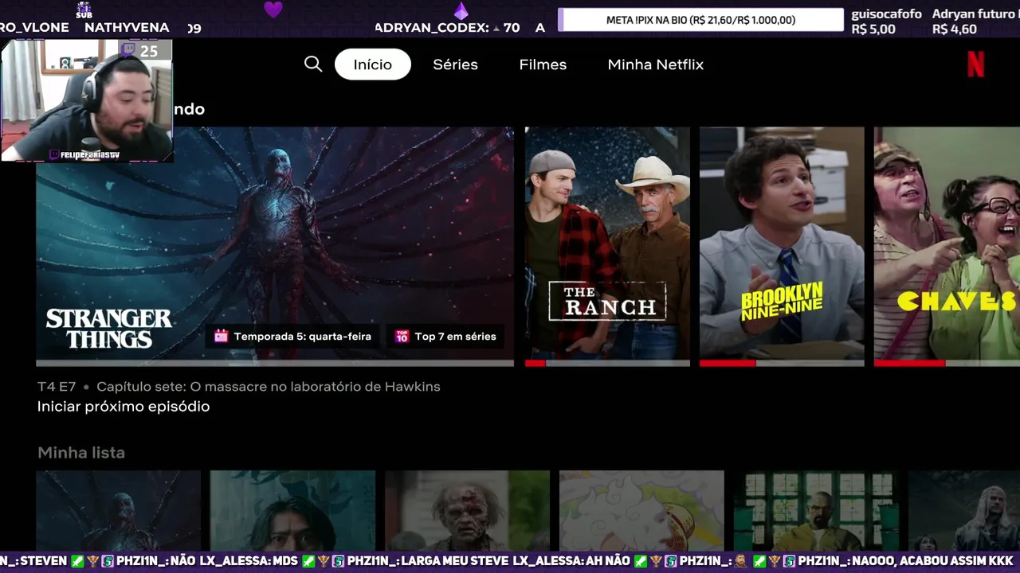The width and height of the screenshot is (1020, 573).
Task: Click the Temporada 5: quarta-feira badge
Action: pyautogui.click(x=292, y=337)
